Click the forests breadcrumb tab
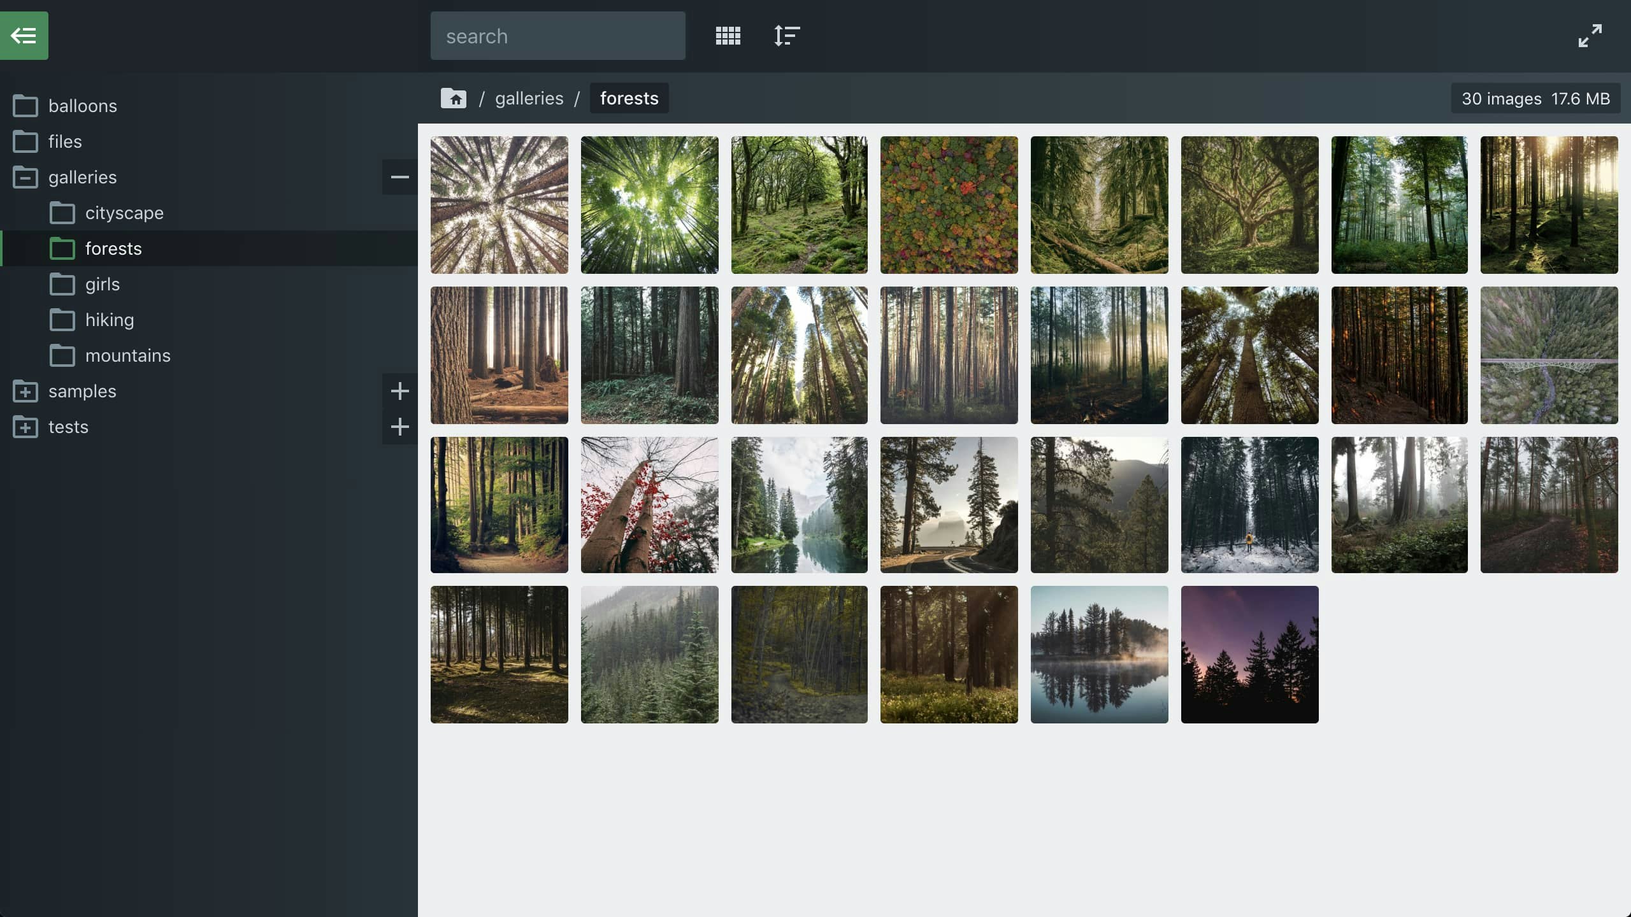This screenshot has height=917, width=1631. [x=628, y=98]
